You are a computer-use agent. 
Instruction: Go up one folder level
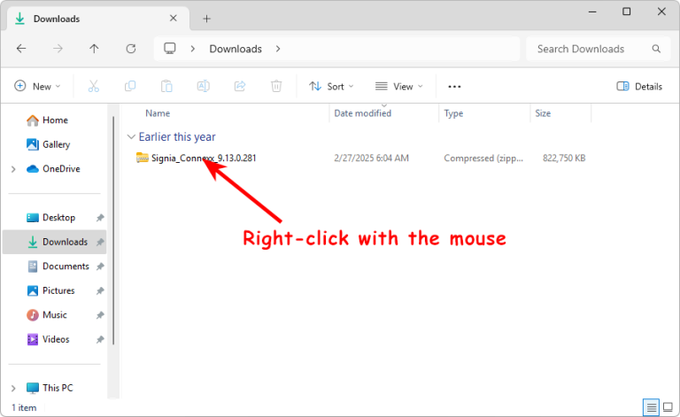95,49
